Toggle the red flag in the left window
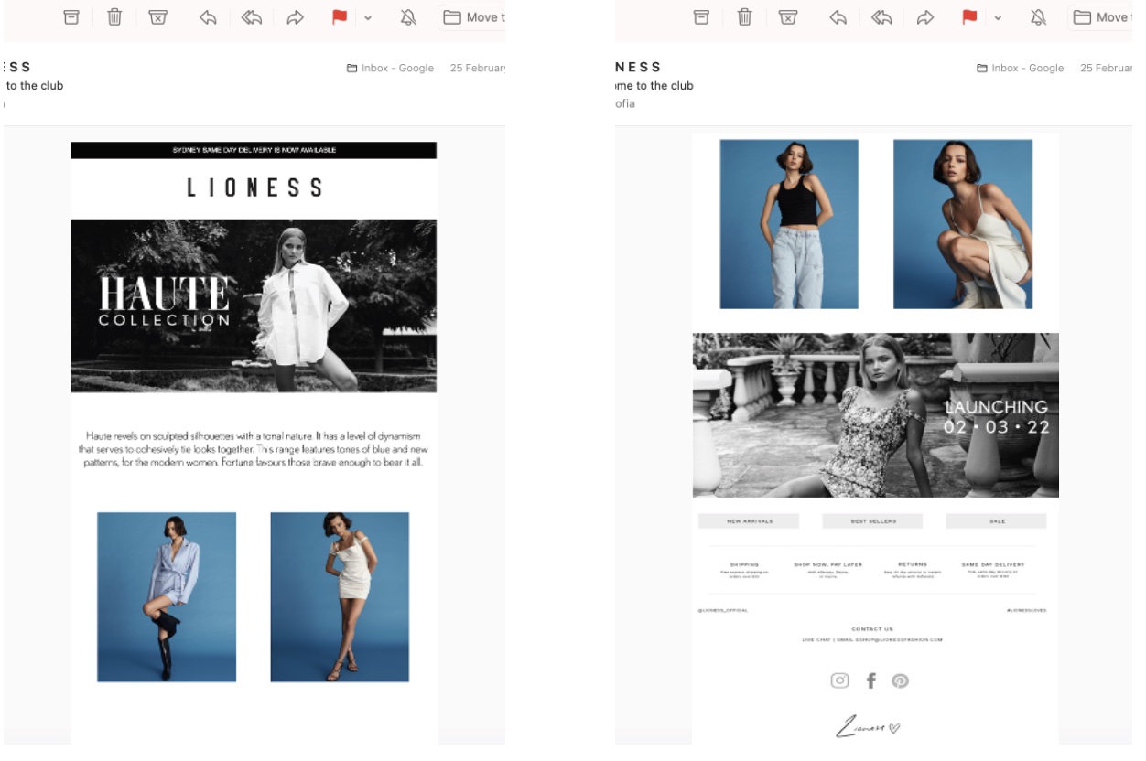This screenshot has width=1146, height=761. (x=340, y=16)
